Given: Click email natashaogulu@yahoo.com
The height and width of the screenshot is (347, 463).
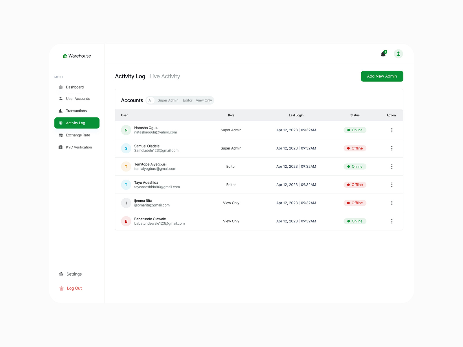Looking at the screenshot, I should [155, 132].
